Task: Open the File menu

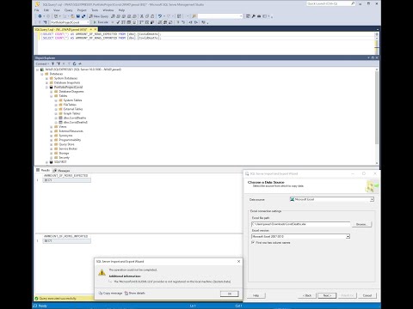Action: [x=37, y=10]
